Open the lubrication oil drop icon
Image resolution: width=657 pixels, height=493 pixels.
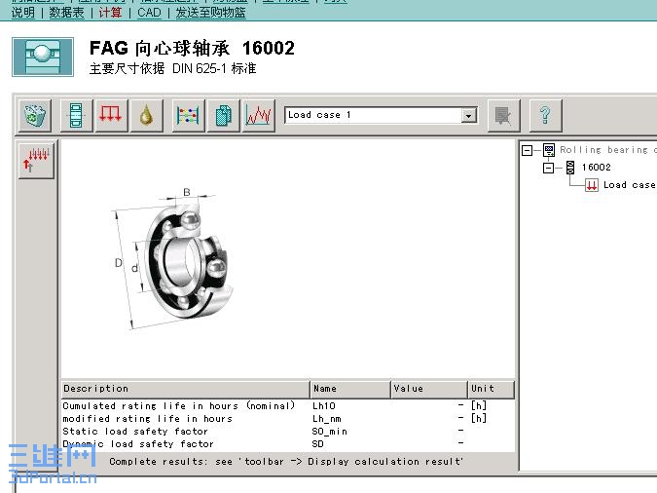tap(146, 115)
